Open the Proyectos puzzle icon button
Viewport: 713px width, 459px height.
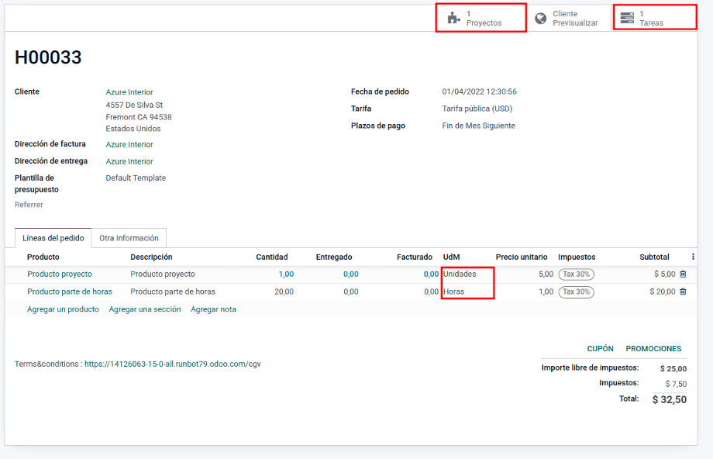454,18
